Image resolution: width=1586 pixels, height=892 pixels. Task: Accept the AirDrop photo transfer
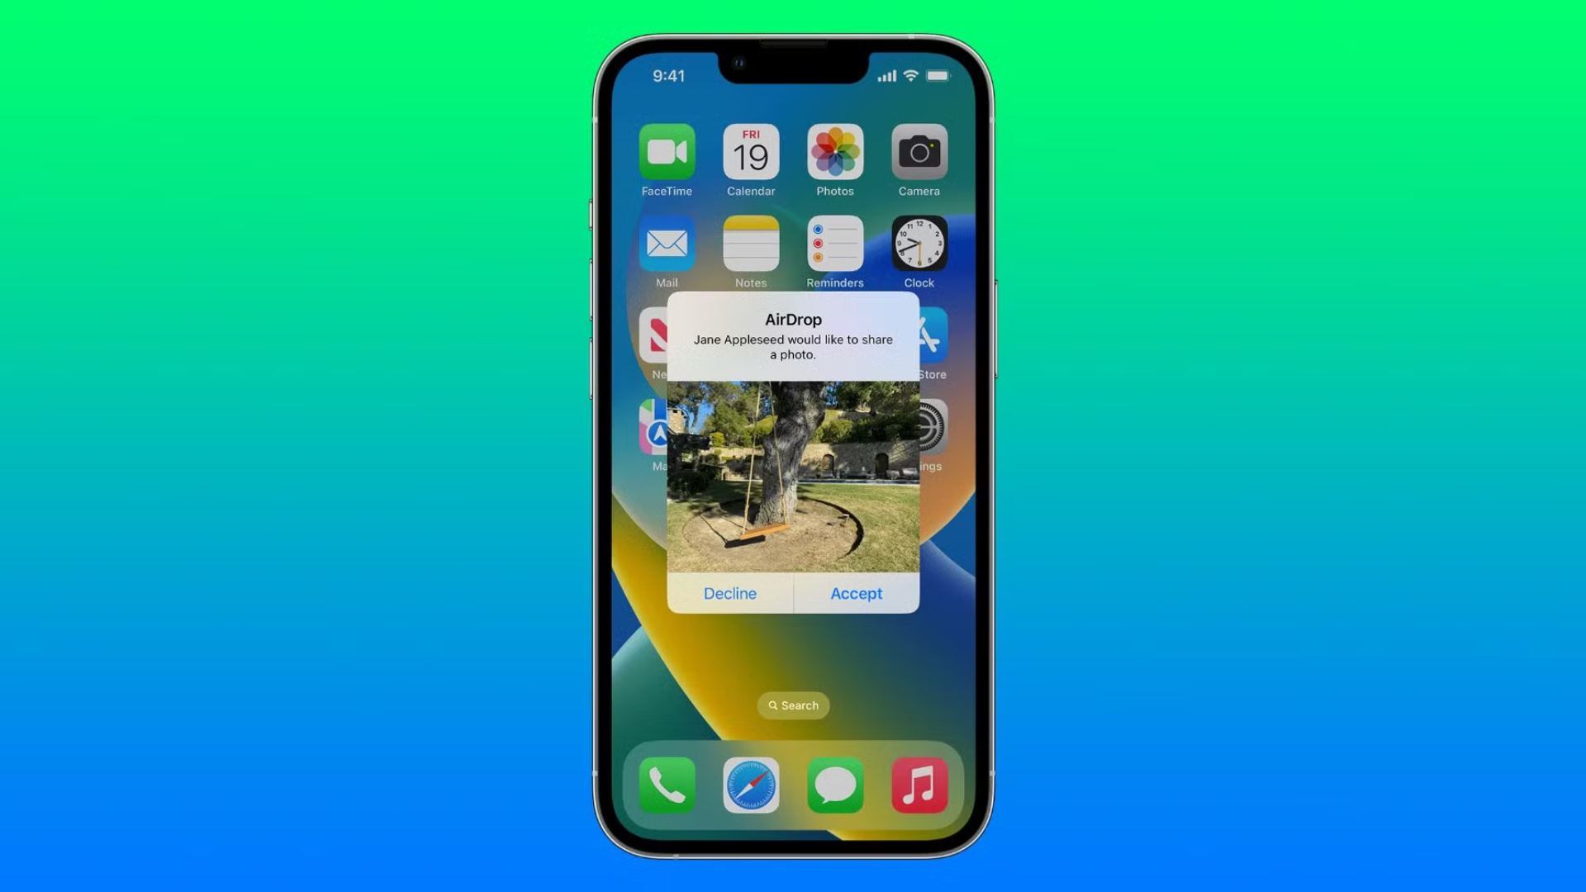click(856, 594)
